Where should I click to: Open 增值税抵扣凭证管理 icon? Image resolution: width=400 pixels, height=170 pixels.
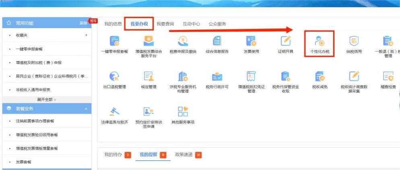251,76
